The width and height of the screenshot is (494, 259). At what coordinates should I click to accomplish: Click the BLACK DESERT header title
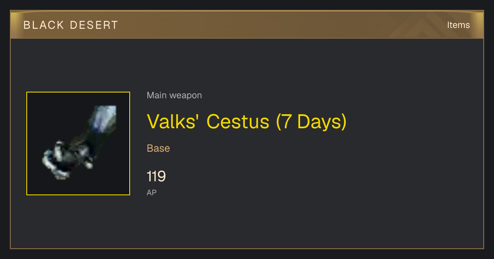coord(71,25)
